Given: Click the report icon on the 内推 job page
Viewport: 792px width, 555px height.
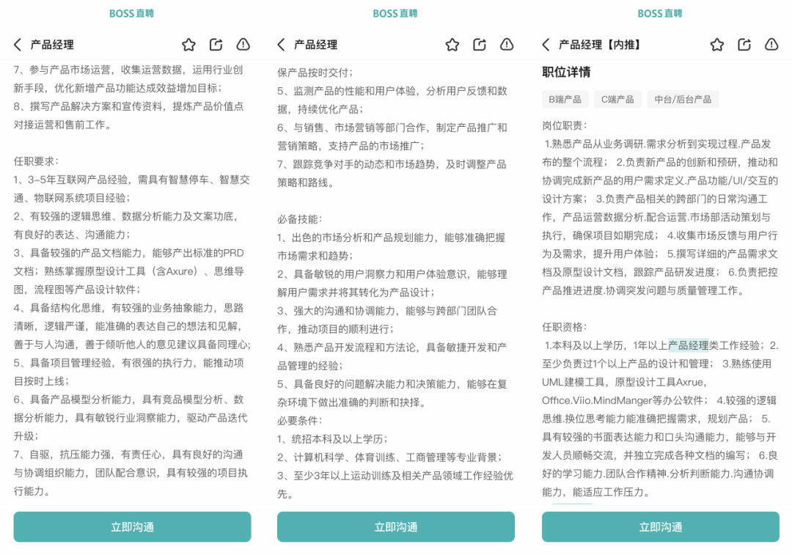Looking at the screenshot, I should (x=771, y=44).
